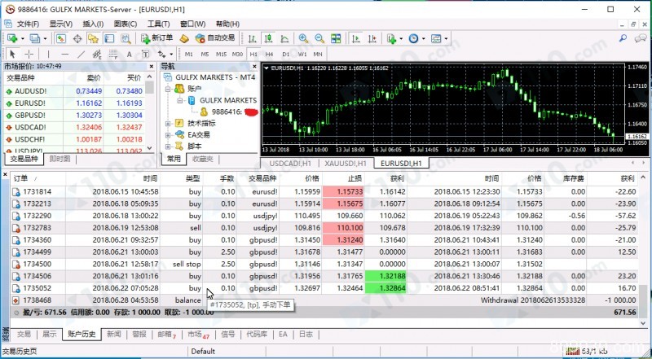This screenshot has width=652, height=359.
Task: Switch chart to H4 timeframe
Action: point(270,54)
